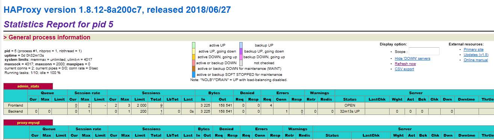
Task: Click the '32m13s UP' status cell
Action: point(350,111)
